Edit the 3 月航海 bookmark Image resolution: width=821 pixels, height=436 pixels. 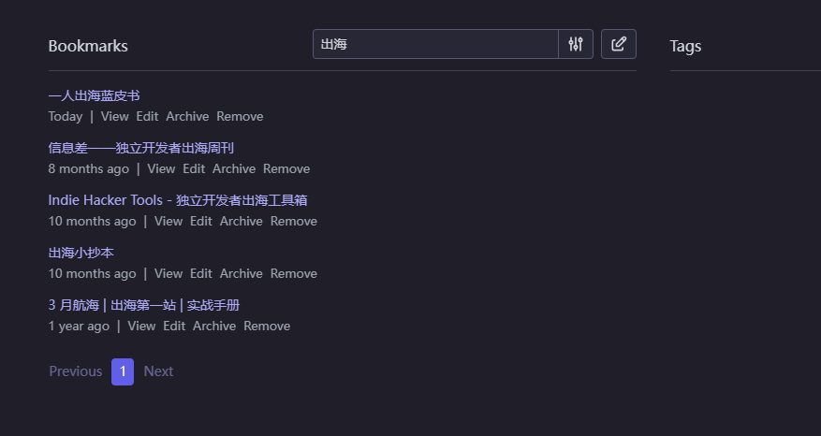coord(174,326)
